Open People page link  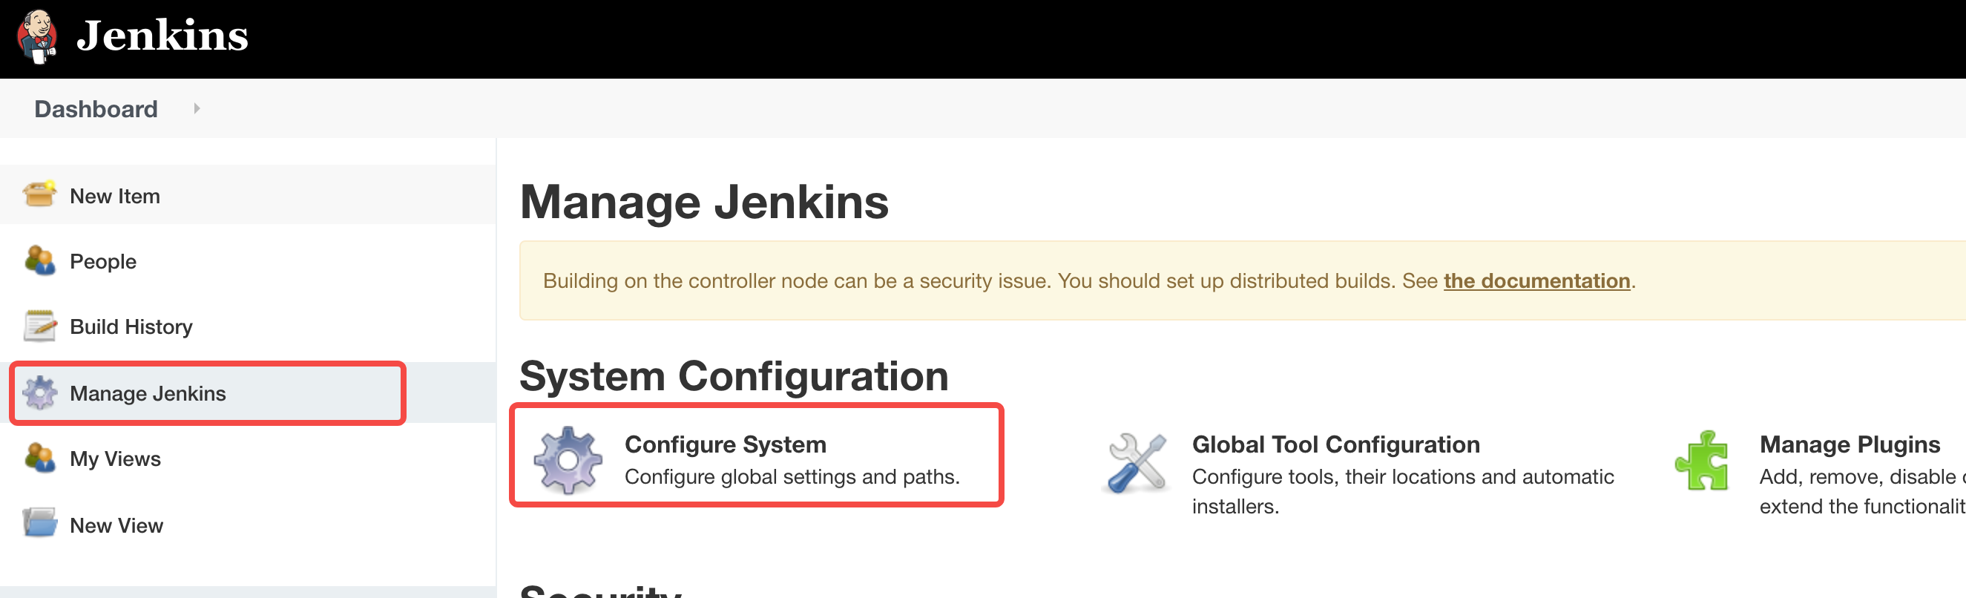click(103, 261)
